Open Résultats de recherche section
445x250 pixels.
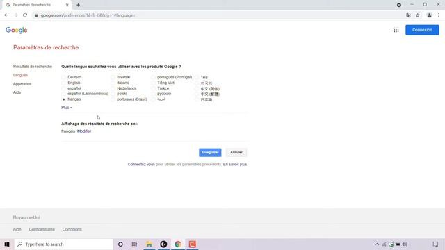click(x=33, y=67)
